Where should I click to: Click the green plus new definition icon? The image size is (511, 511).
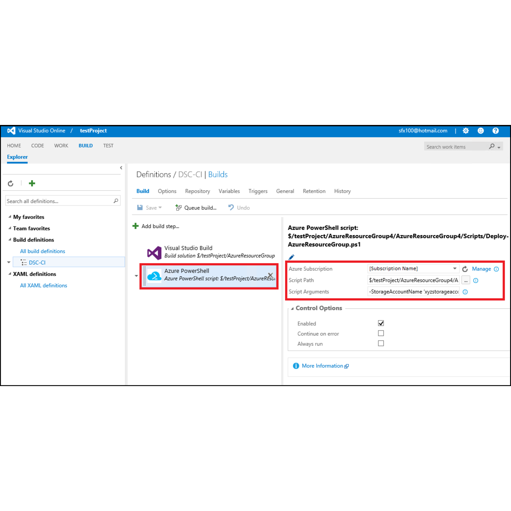pos(32,183)
